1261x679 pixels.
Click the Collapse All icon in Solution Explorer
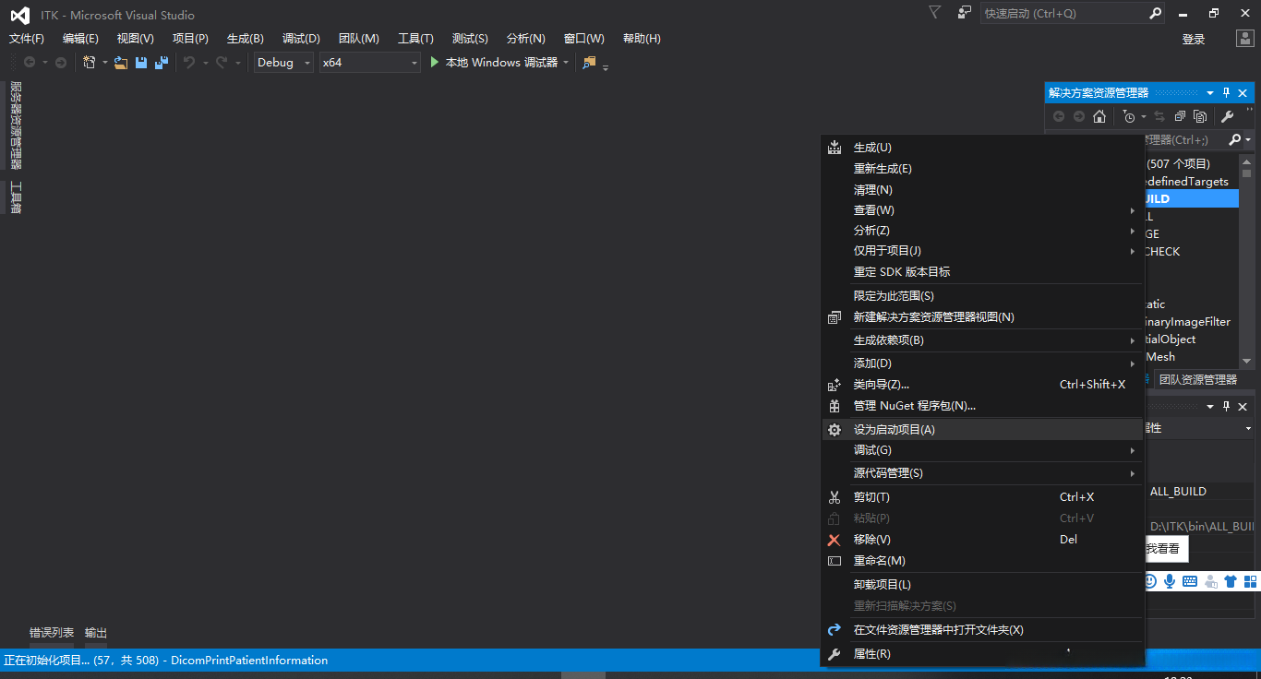(x=1180, y=116)
